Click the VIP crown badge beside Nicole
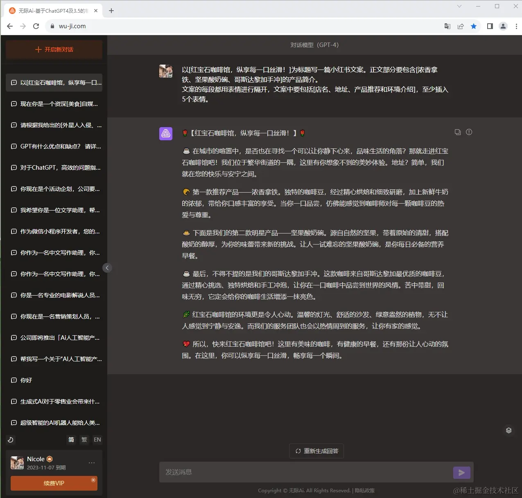Image resolution: width=522 pixels, height=498 pixels. pos(49,459)
